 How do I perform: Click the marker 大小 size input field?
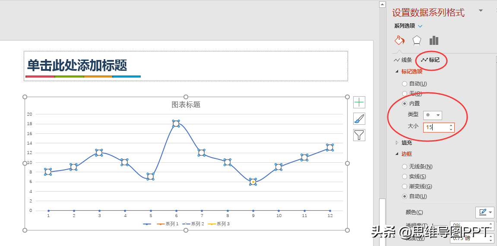point(436,127)
